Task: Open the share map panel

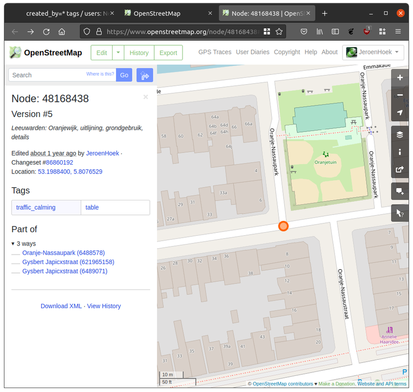Action: 400,170
